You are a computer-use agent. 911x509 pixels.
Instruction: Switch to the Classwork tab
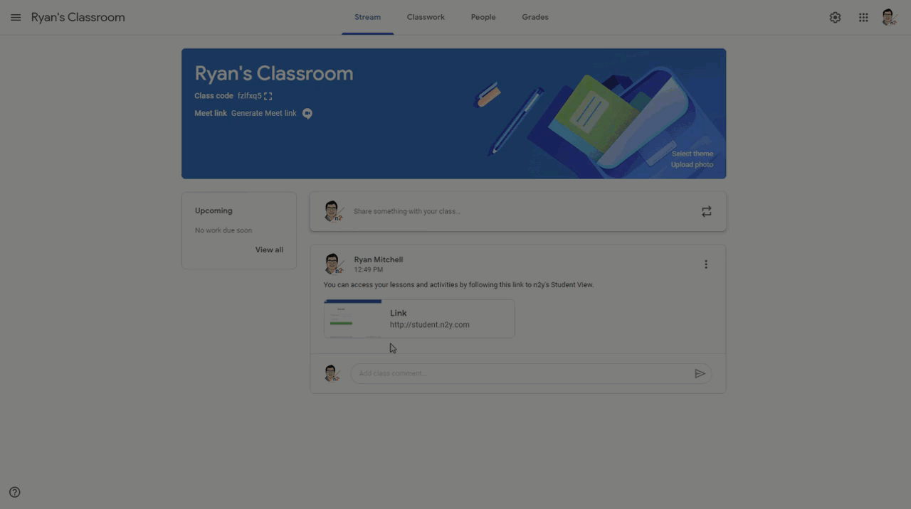[x=426, y=17]
